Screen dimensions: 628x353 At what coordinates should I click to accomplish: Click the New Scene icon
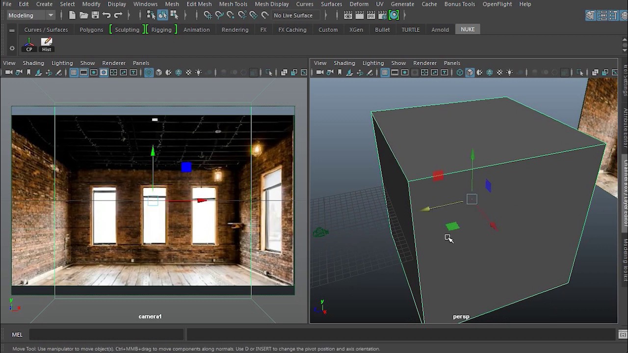(72, 15)
